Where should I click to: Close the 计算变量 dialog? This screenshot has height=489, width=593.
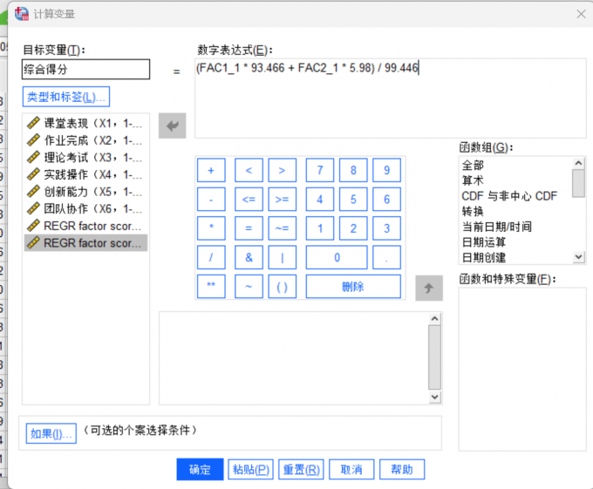coord(581,14)
